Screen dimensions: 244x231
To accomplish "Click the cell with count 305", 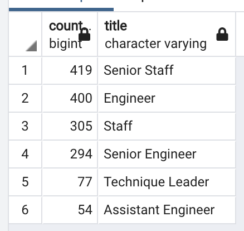I will pos(70,126).
